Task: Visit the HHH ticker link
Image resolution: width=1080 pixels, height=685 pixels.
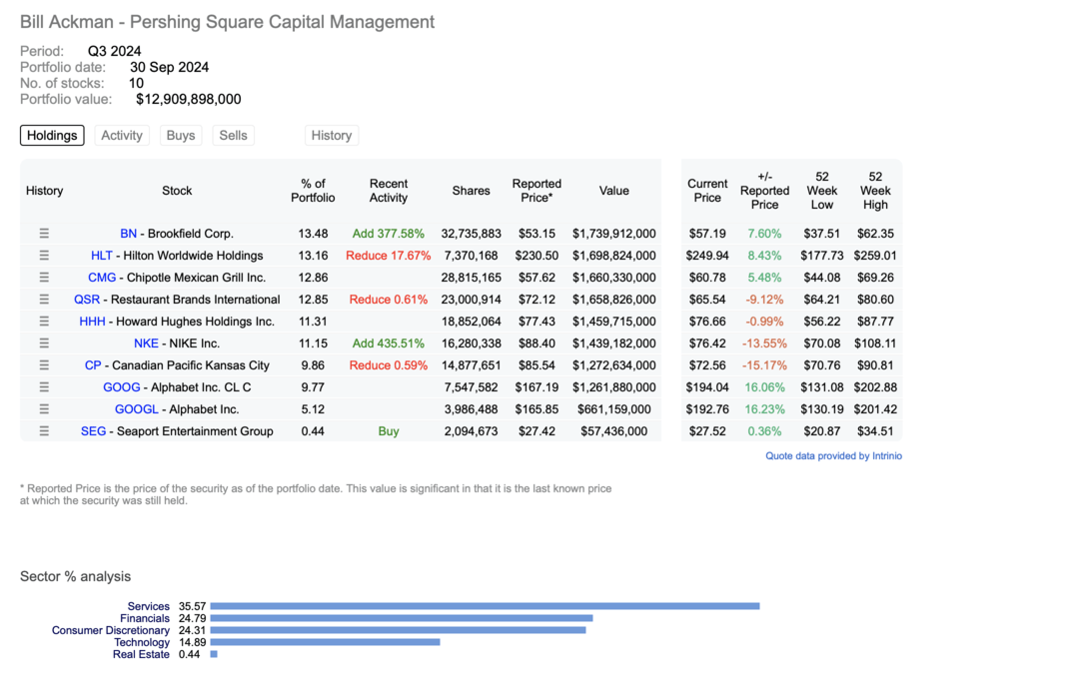Action: tap(92, 322)
